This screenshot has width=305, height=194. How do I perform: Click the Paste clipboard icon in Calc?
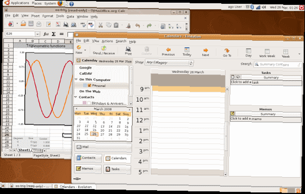point(116,25)
